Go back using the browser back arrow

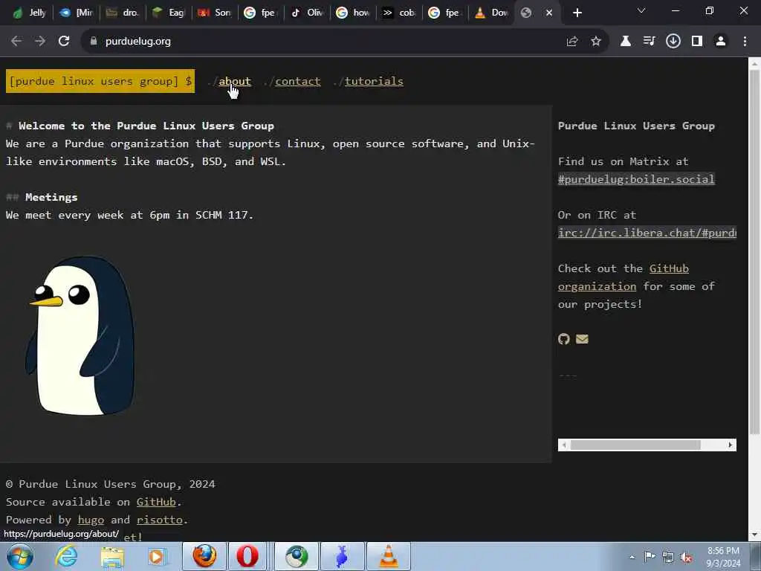tap(16, 42)
